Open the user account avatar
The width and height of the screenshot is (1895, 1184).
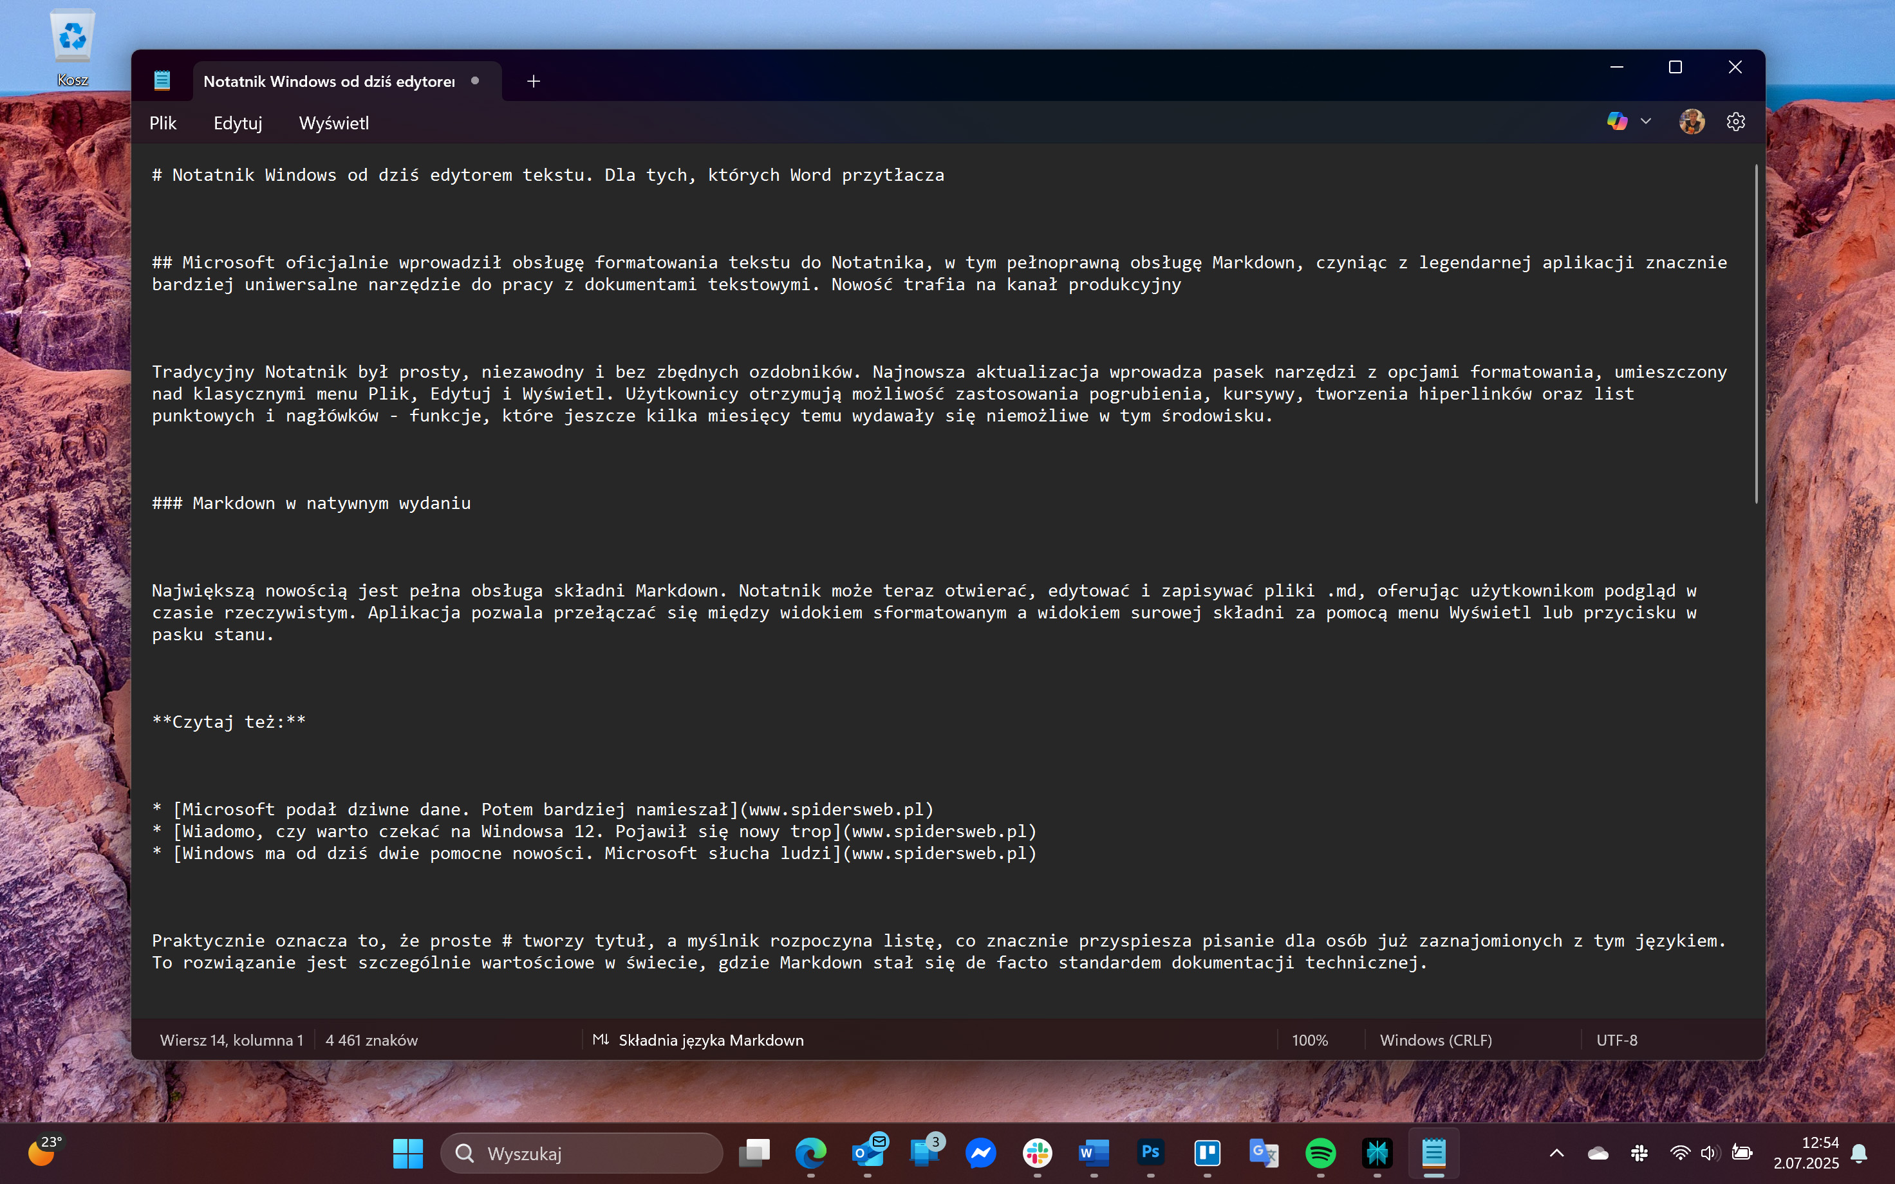1692,122
